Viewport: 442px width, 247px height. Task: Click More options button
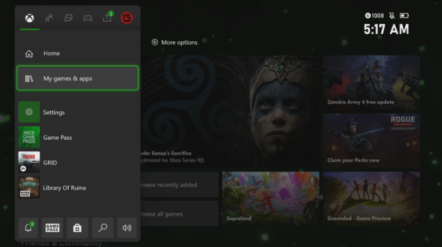[x=174, y=42]
